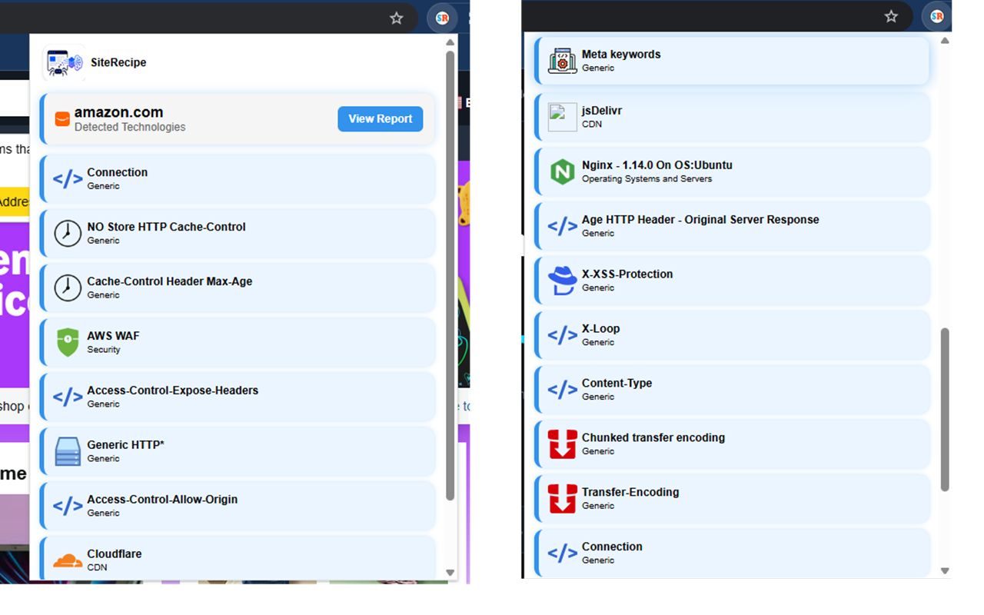Click the code icon beside X-Loop
Viewport: 984px width, 615px height.
[563, 335]
